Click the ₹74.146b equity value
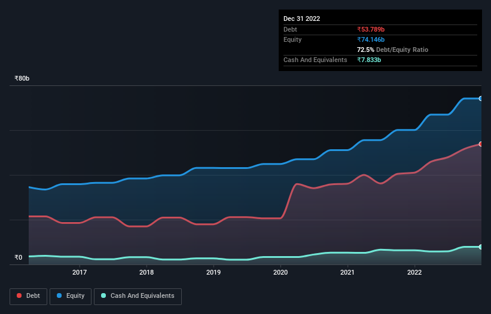The width and height of the screenshot is (491, 314). (x=371, y=39)
